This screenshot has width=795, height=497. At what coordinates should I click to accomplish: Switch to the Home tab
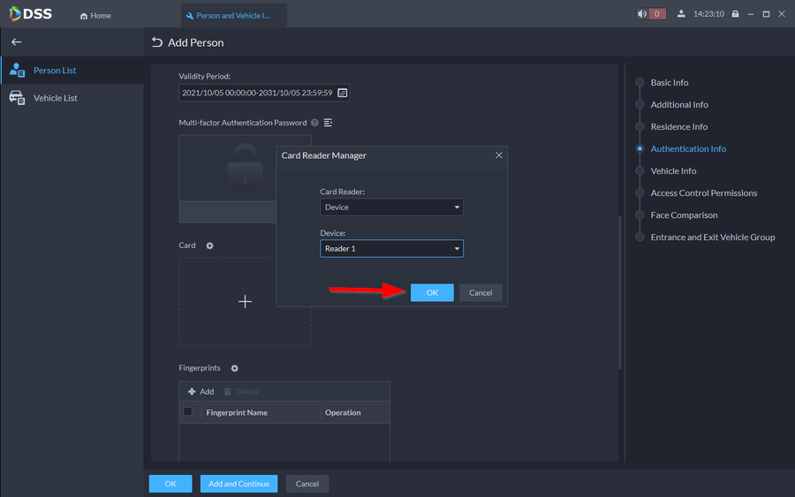(95, 15)
